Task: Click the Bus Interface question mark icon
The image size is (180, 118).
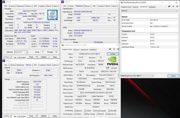Action: [118, 75]
